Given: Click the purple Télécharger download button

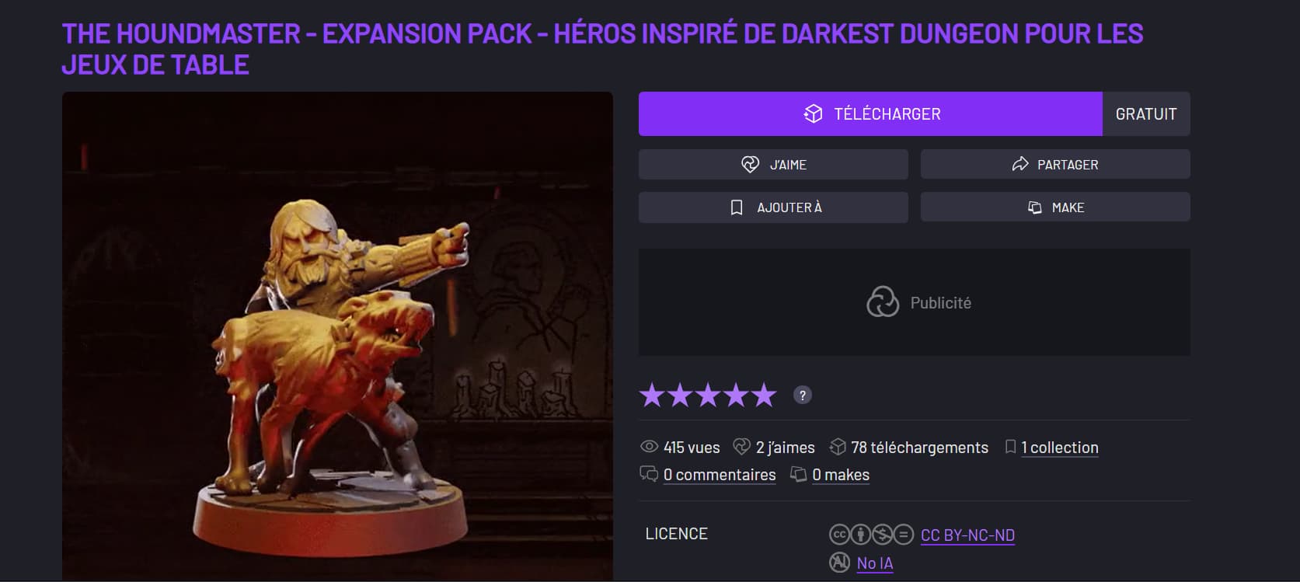Looking at the screenshot, I should pos(870,113).
